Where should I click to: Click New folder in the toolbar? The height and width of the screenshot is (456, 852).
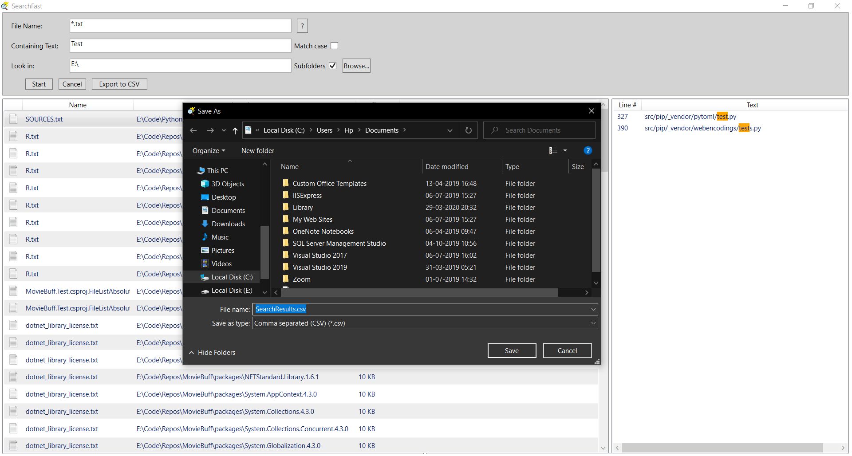tap(257, 151)
